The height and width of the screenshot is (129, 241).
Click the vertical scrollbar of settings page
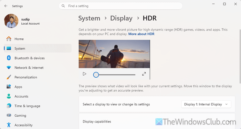point(240,56)
